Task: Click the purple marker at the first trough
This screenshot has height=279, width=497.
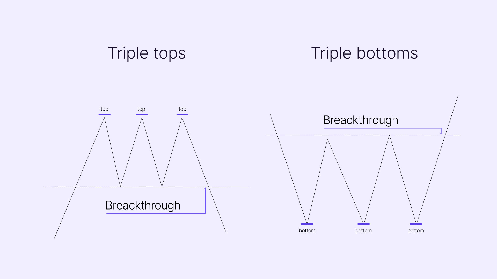Action: (x=307, y=224)
